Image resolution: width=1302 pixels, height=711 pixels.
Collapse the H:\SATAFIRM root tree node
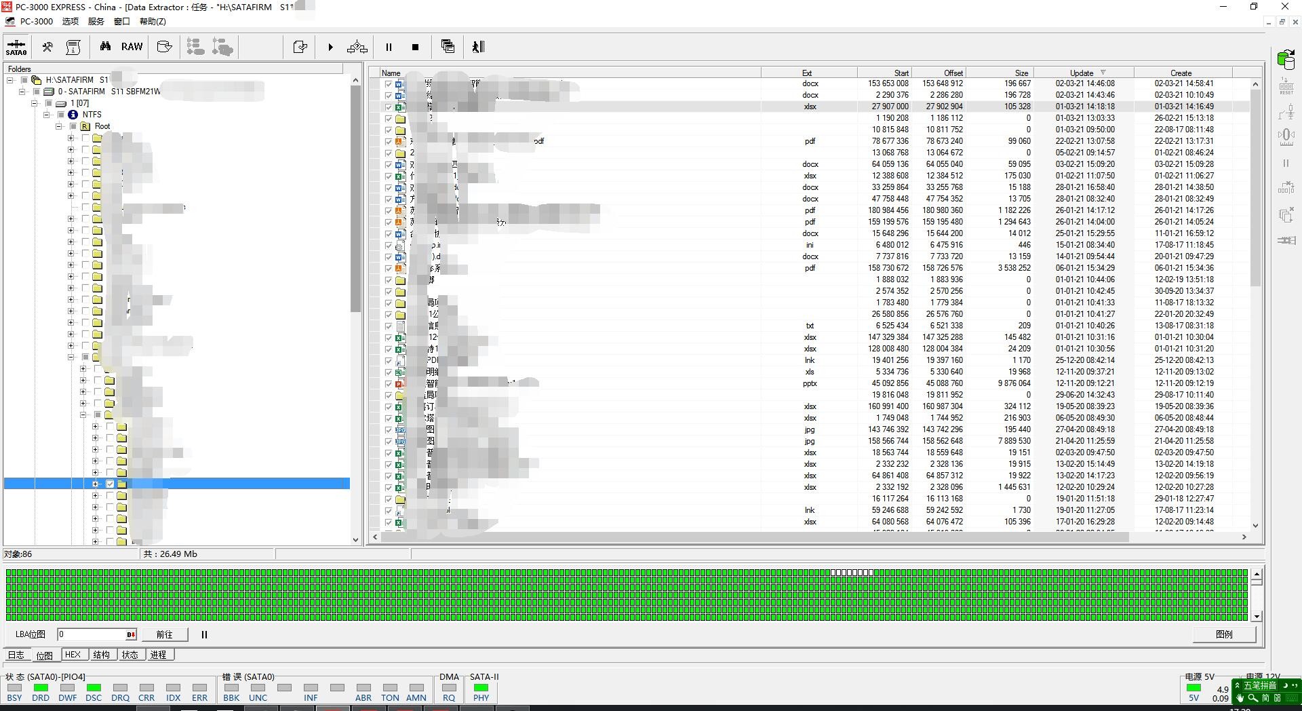coord(10,80)
